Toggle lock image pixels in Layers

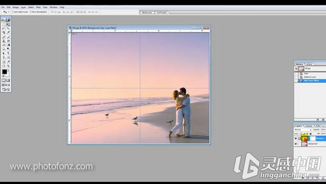[x=304, y=134]
